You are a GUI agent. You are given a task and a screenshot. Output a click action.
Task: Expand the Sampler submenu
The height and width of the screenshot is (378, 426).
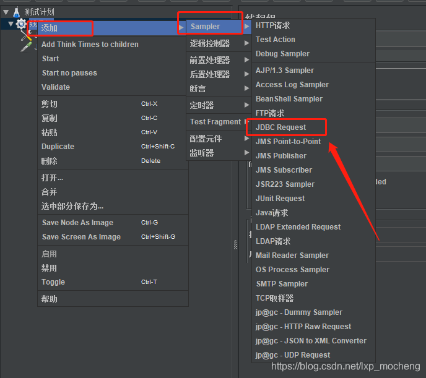pos(219,27)
